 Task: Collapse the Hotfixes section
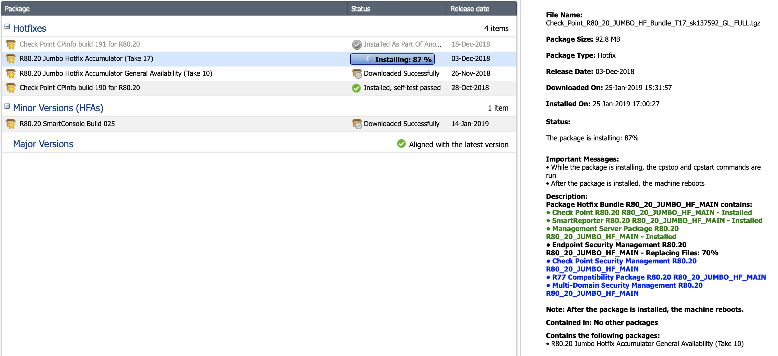(x=7, y=27)
